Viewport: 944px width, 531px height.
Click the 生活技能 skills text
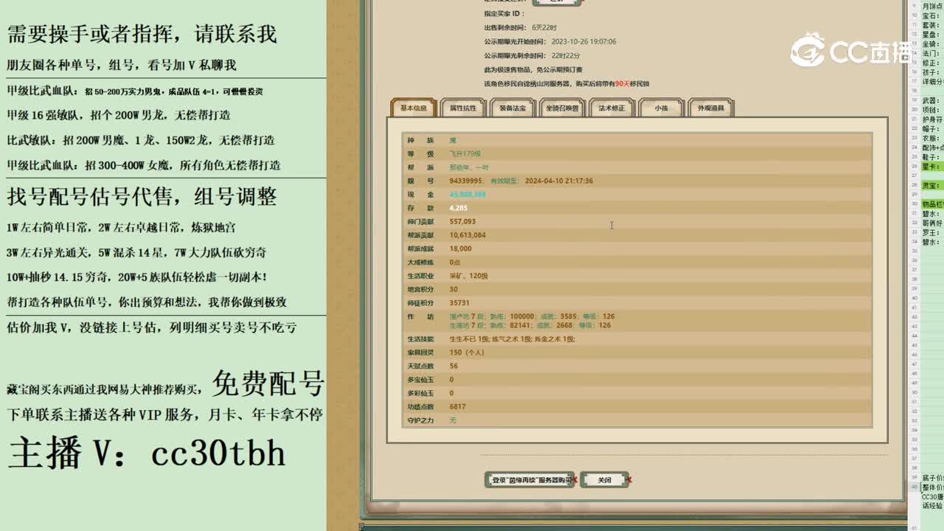[512, 339]
